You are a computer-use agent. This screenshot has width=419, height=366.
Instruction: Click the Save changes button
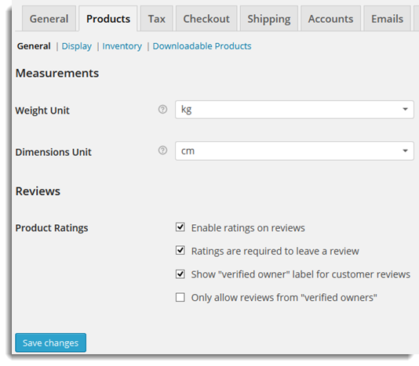coord(51,342)
